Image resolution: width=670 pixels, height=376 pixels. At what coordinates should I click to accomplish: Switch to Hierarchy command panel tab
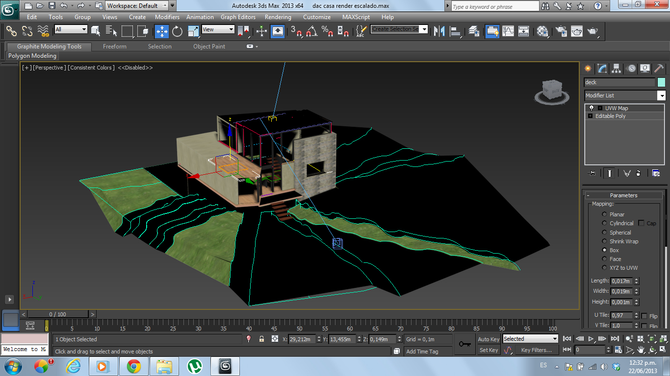[x=616, y=69]
